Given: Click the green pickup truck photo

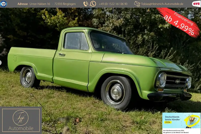Looking at the screenshot, I should tap(100, 65).
